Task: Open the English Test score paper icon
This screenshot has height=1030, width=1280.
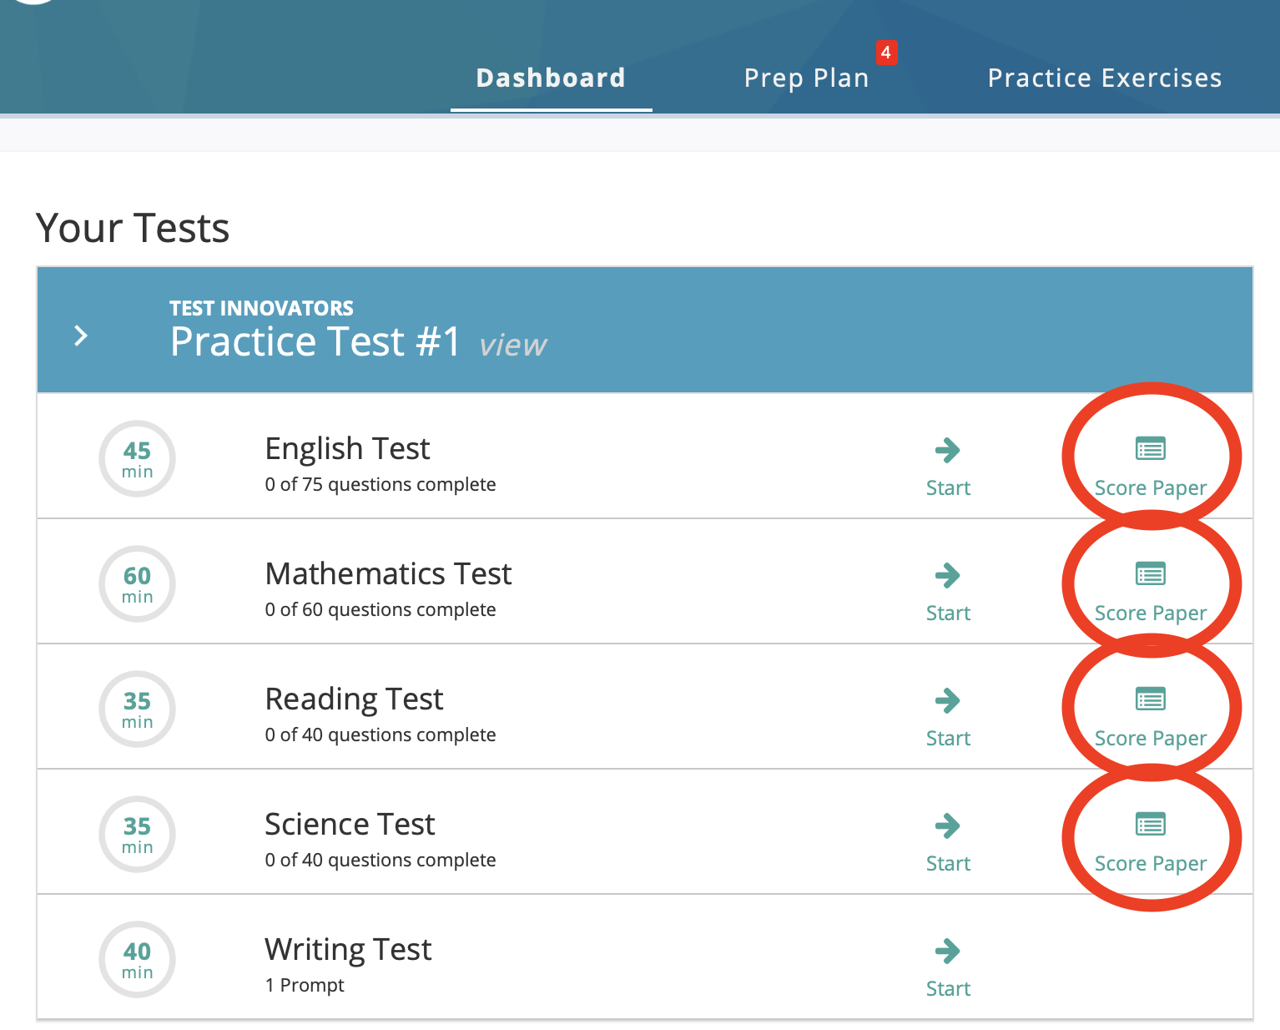Action: click(x=1150, y=449)
